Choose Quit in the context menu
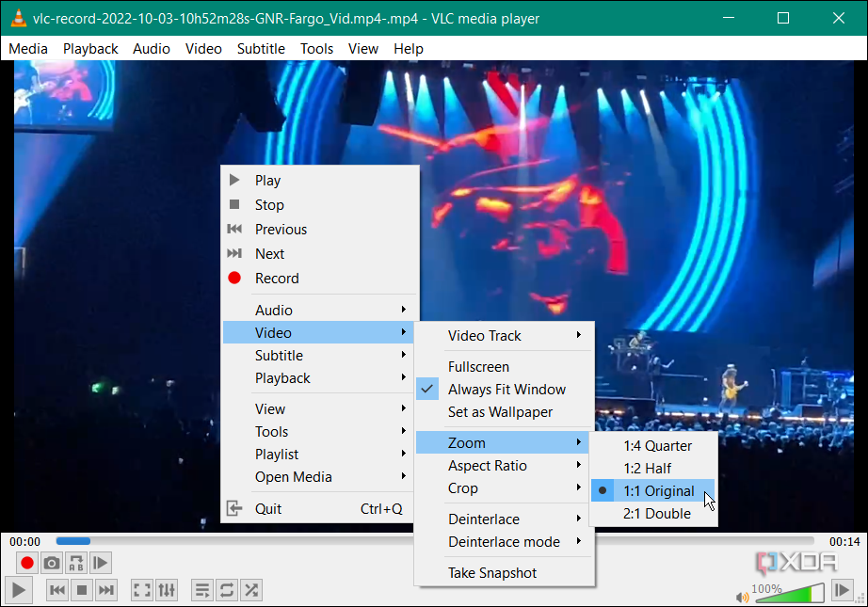This screenshot has height=607, width=868. point(319,508)
